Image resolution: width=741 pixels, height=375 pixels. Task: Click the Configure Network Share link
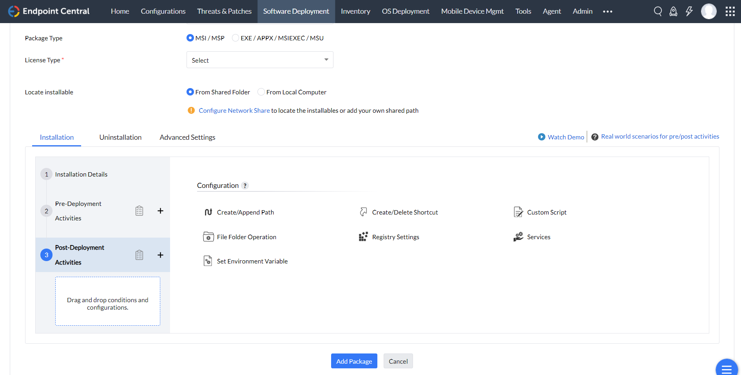(x=234, y=110)
